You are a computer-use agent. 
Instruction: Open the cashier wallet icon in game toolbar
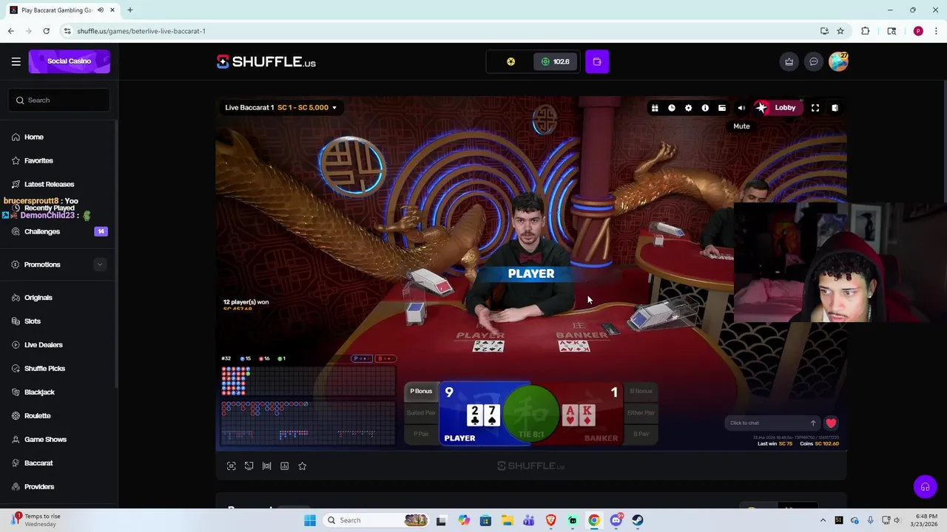point(722,108)
